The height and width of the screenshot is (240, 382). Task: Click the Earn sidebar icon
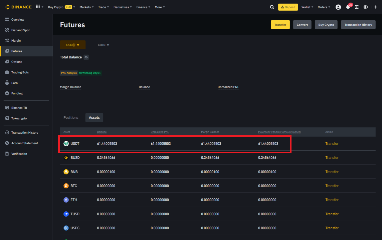(x=7, y=83)
